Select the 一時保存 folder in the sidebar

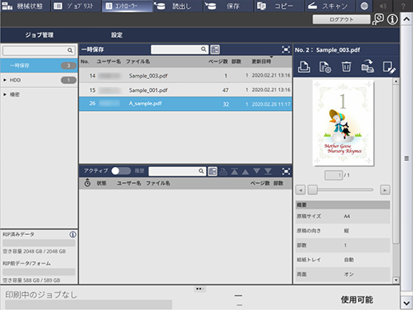point(39,66)
